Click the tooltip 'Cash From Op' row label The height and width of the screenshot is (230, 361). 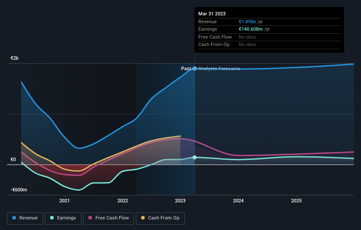point(214,45)
